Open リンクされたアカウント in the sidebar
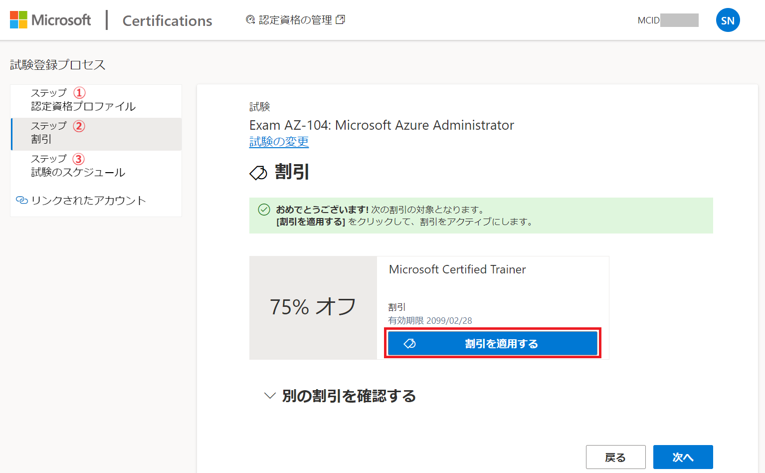The width and height of the screenshot is (765, 473). [x=90, y=200]
